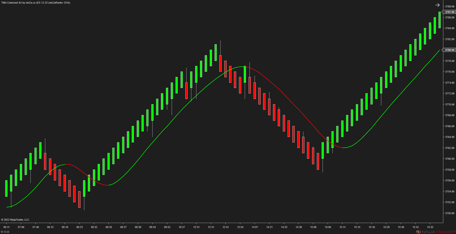Click the 3760.00 price axis label
Screen dimensions: 456x234
450,159
